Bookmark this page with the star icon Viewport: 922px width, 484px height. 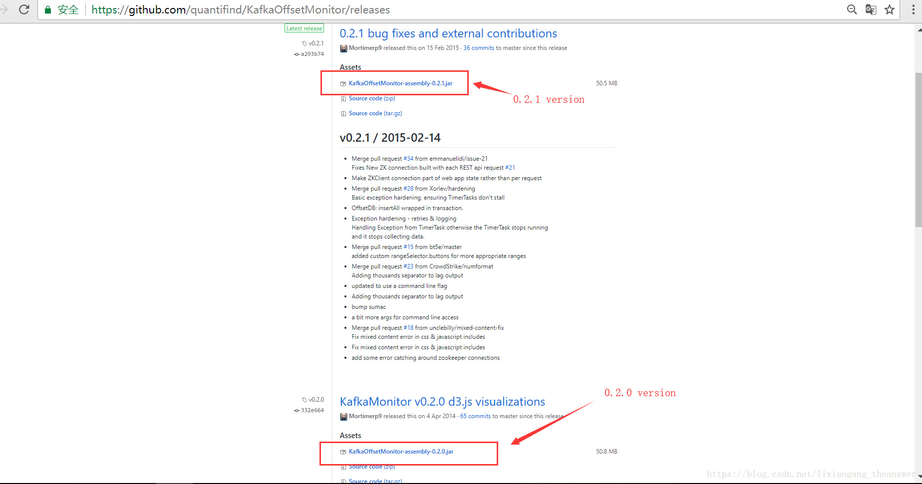890,9
